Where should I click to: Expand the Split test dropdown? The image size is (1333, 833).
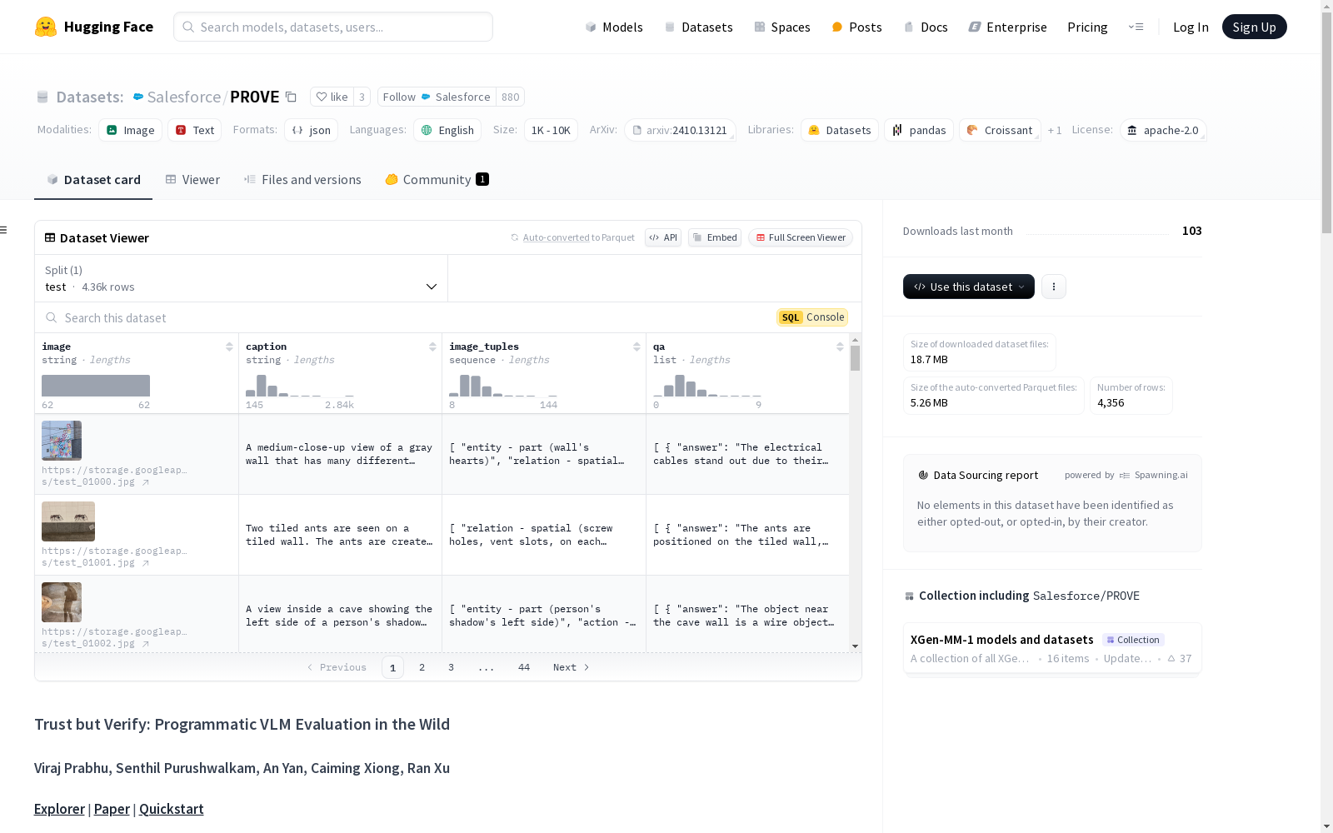pyautogui.click(x=242, y=278)
